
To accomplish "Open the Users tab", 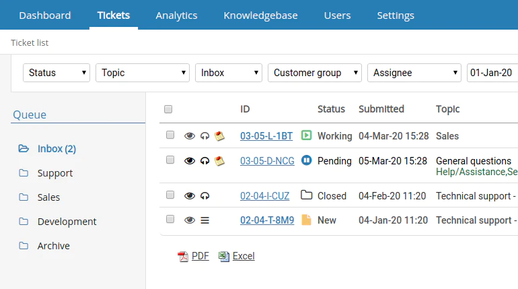I will coord(337,15).
